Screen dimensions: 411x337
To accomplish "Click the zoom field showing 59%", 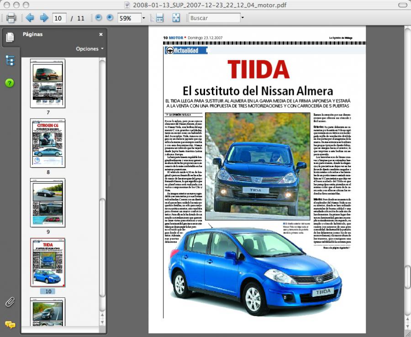I will click(130, 18).
